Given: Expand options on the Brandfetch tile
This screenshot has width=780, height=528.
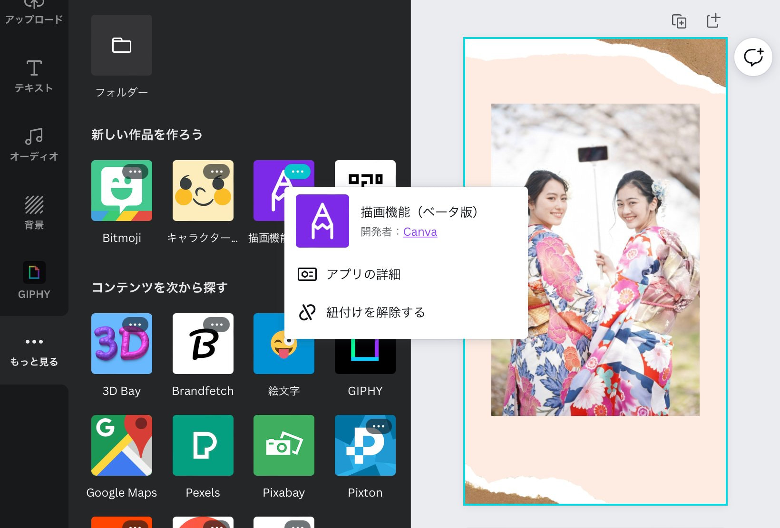Looking at the screenshot, I should tap(217, 325).
